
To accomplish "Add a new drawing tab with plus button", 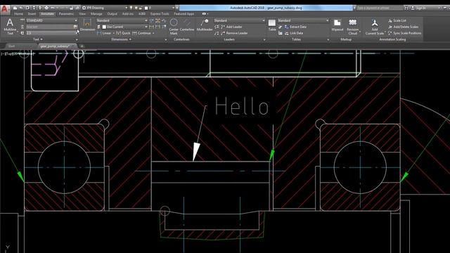I will 82,46.
